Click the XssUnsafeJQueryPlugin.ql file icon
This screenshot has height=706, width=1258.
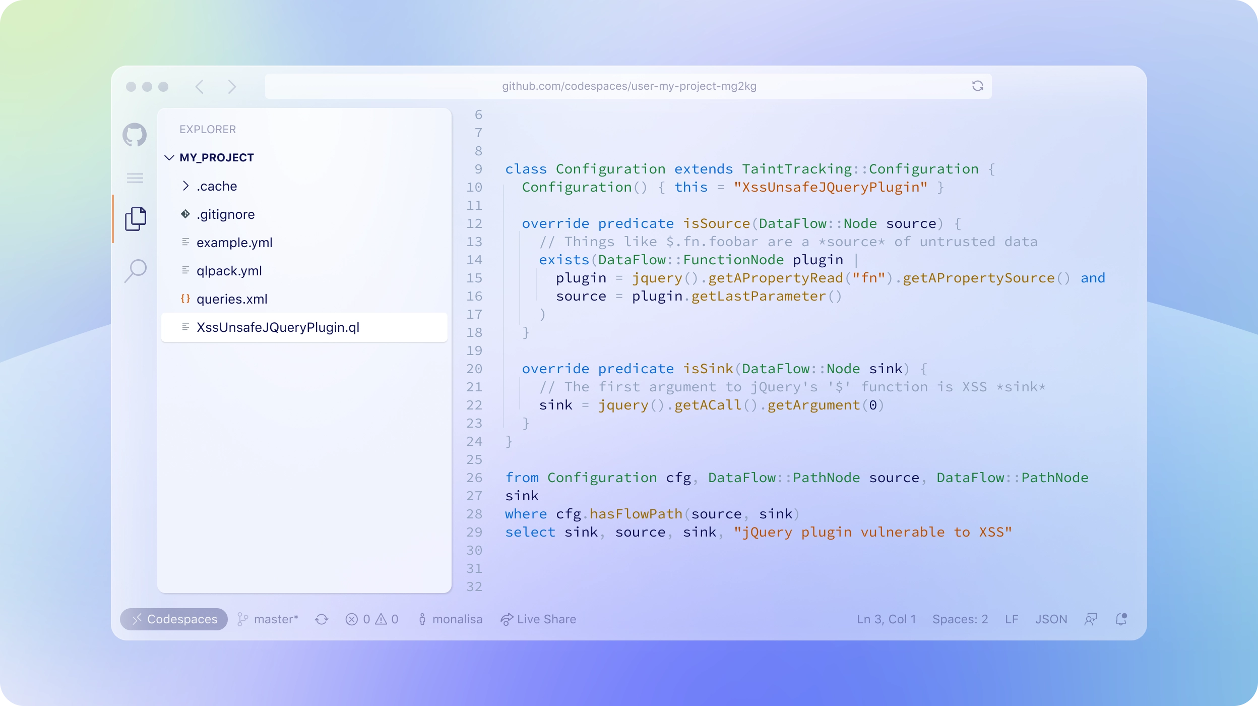pyautogui.click(x=185, y=327)
